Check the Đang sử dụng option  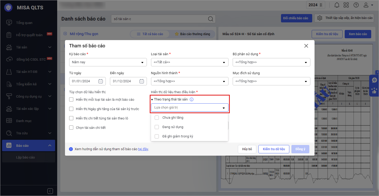pyautogui.click(x=157, y=127)
